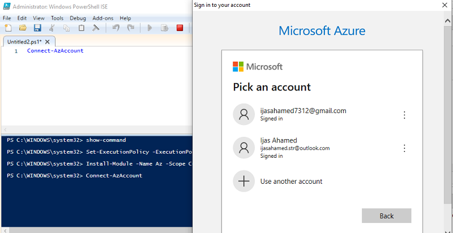The height and width of the screenshot is (233, 453).
Task: Choose the ijasahamed7312@gmail.com account
Action: 322,114
